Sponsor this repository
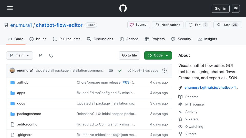246x138 pixels. coord(139,25)
